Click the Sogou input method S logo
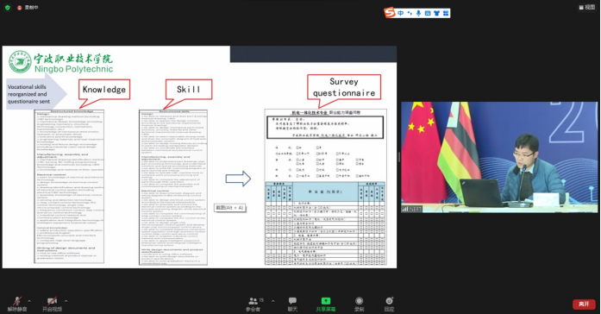Image resolution: width=601 pixels, height=314 pixels. coord(390,13)
